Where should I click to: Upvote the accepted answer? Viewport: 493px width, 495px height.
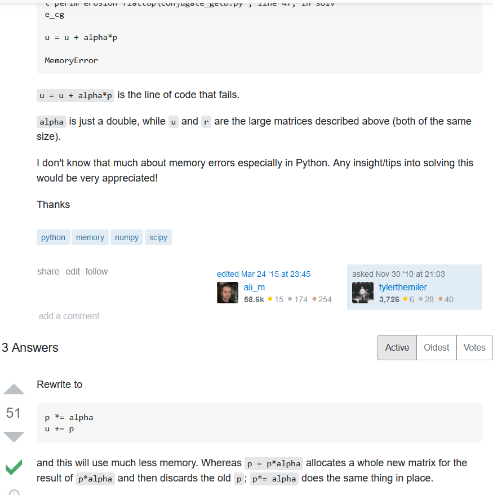[14, 389]
